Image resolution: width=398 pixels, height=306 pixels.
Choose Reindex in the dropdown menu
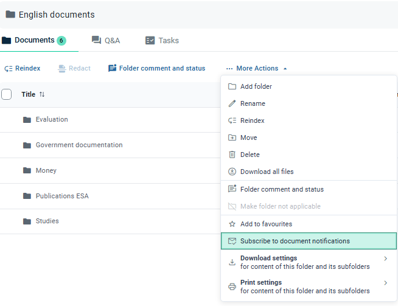coord(309,120)
